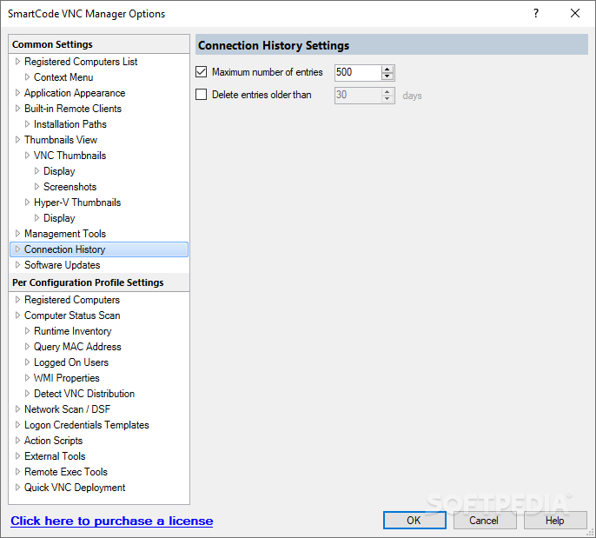Screen dimensions: 596x538
Task: Open Software Updates settings
Action: point(62,265)
